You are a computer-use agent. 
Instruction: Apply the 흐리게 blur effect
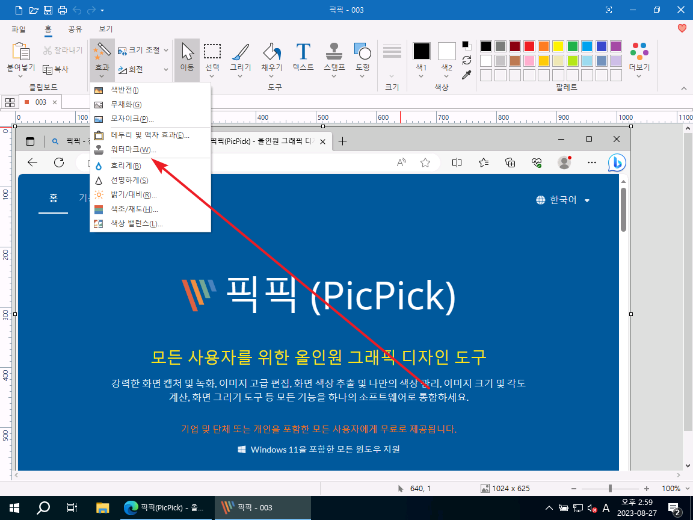[150, 166]
